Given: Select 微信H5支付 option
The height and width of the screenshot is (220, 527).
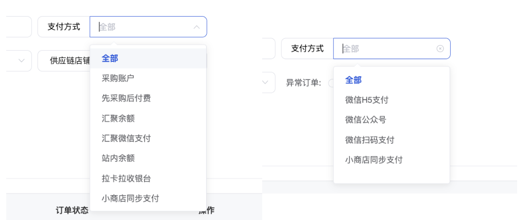Looking at the screenshot, I should pyautogui.click(x=367, y=100).
